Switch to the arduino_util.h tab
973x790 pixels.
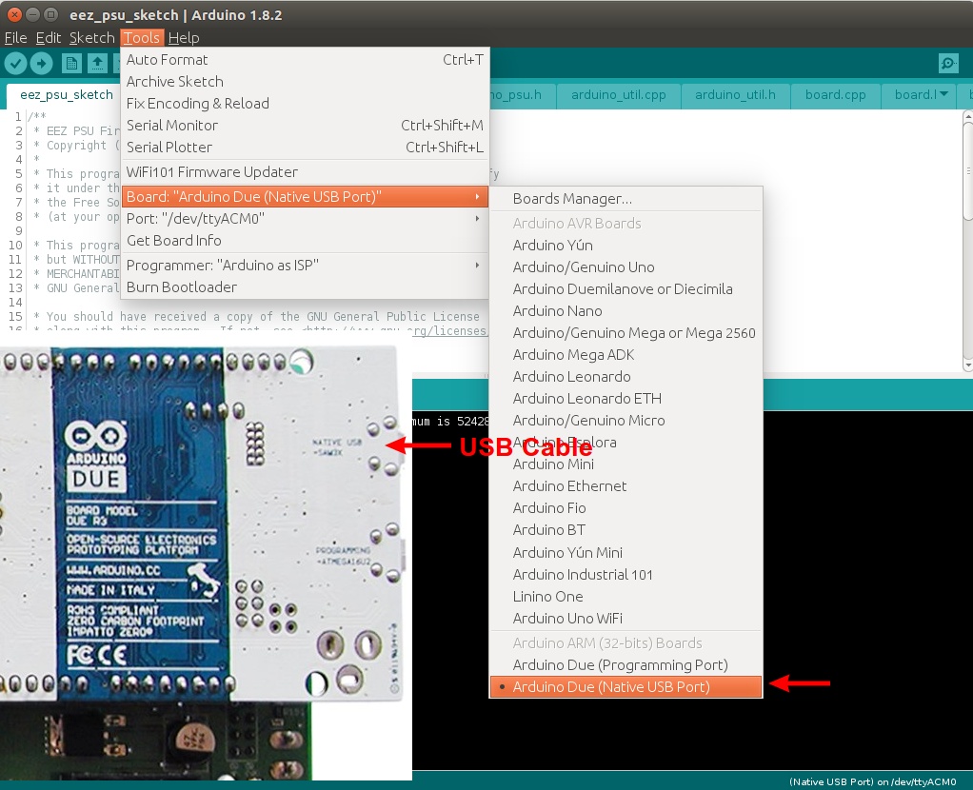pos(735,95)
